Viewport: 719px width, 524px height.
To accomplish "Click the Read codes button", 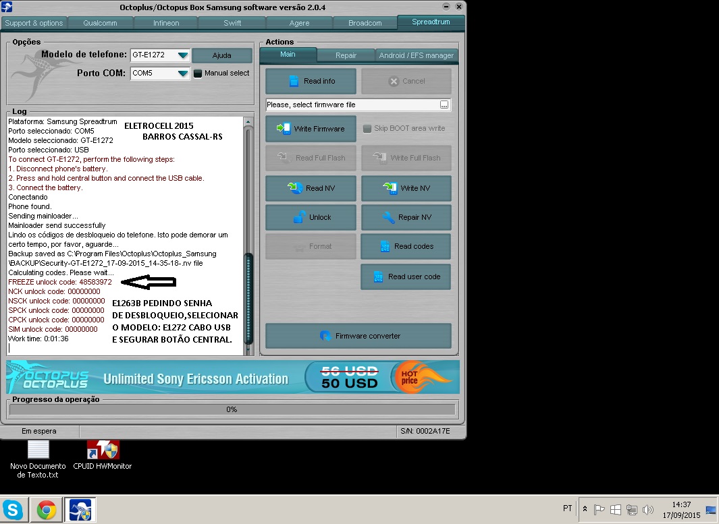I will click(406, 246).
